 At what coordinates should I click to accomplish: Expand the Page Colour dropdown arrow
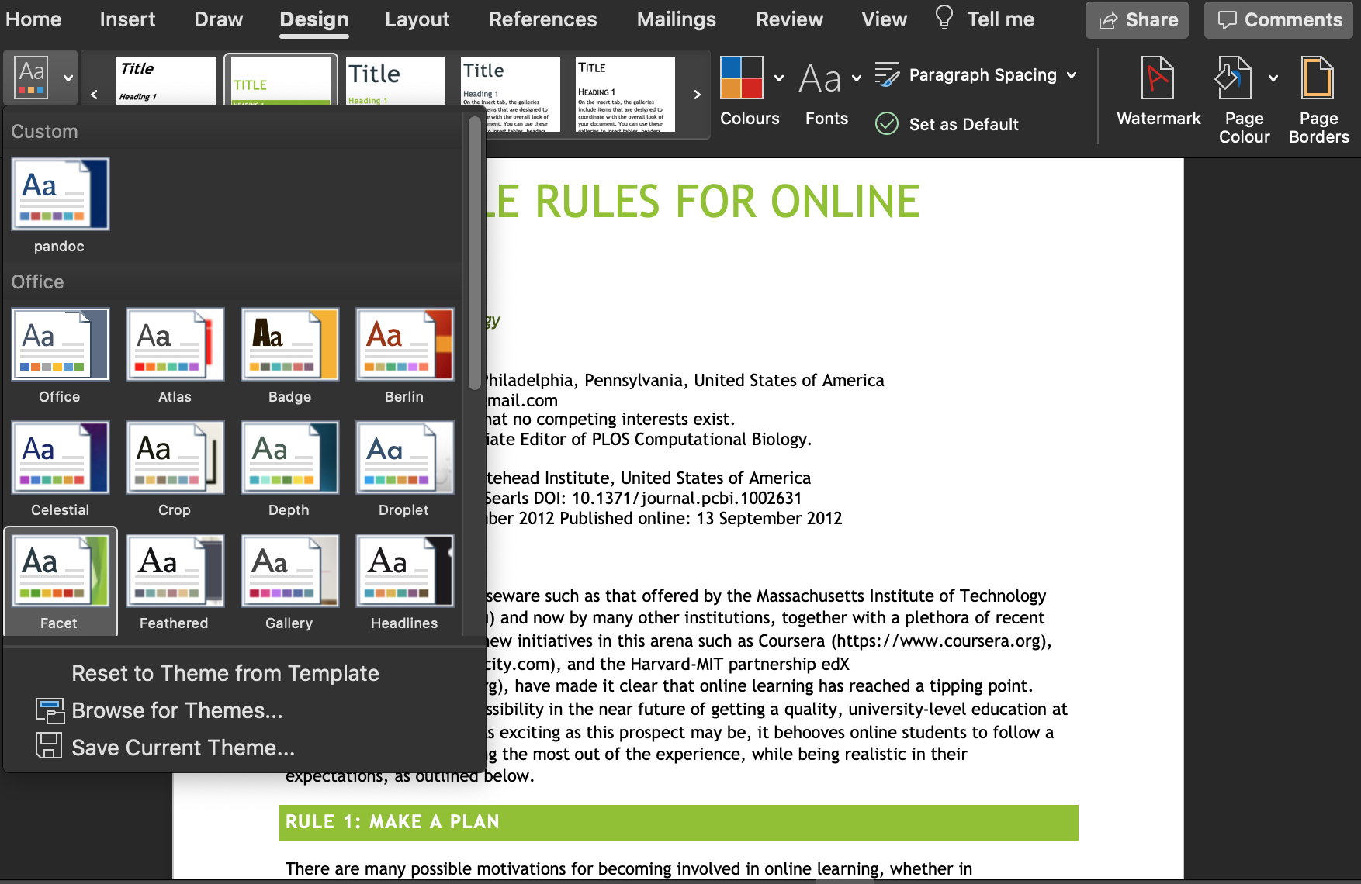click(1273, 78)
